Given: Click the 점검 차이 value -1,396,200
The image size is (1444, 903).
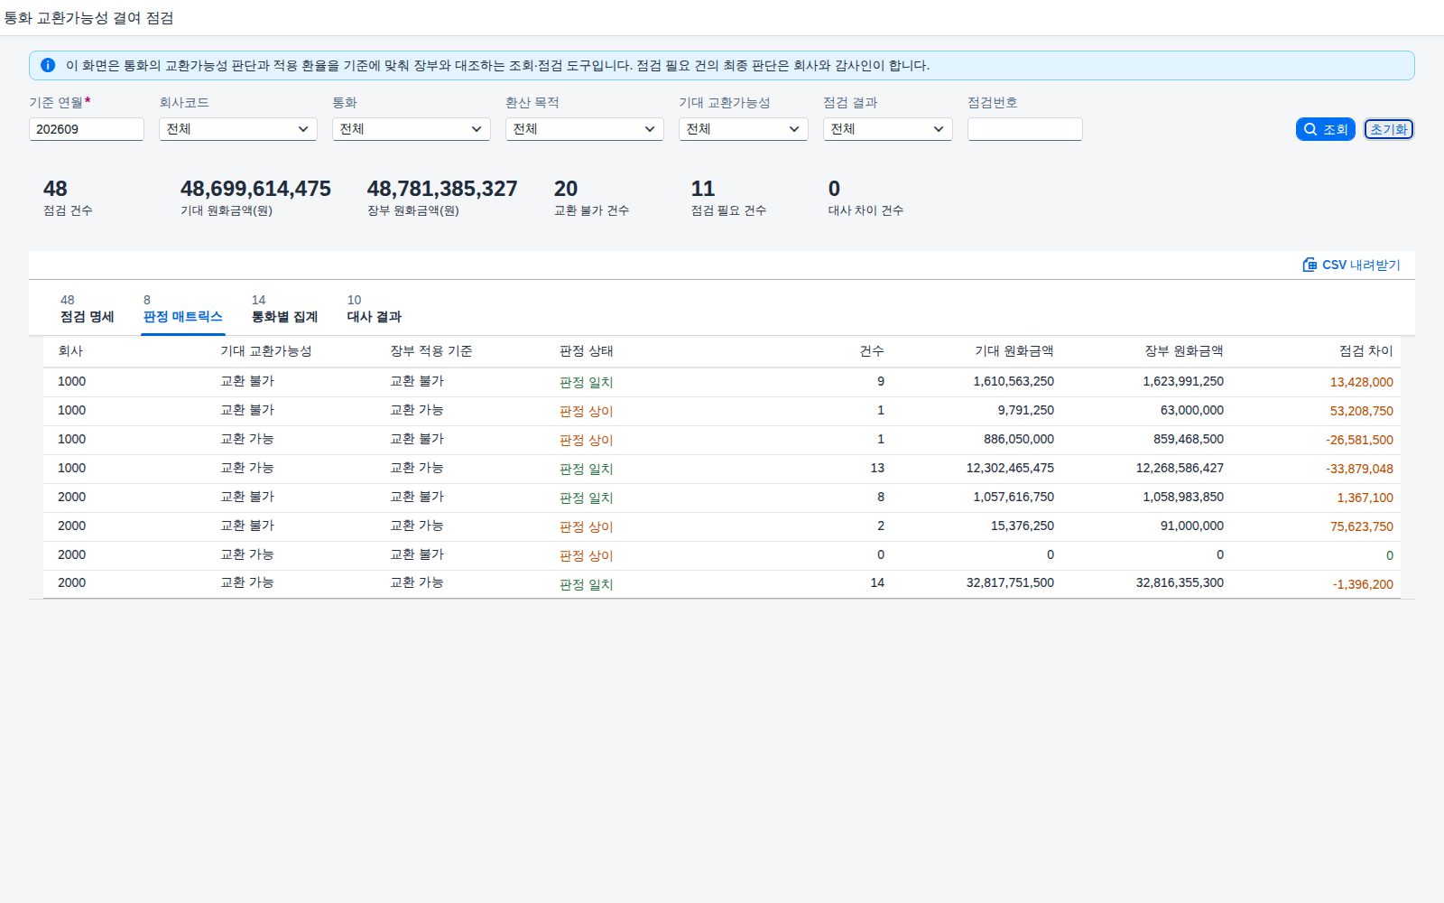Looking at the screenshot, I should (1364, 584).
